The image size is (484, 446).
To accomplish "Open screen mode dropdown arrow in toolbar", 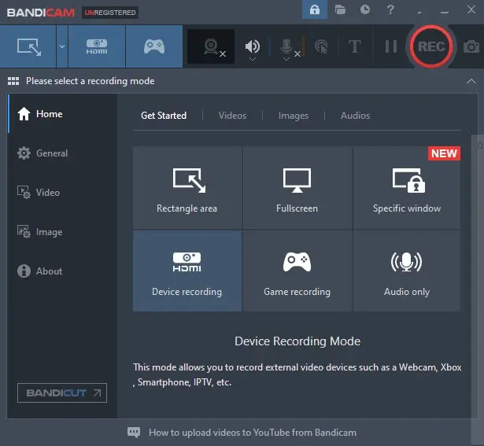I will coord(62,46).
